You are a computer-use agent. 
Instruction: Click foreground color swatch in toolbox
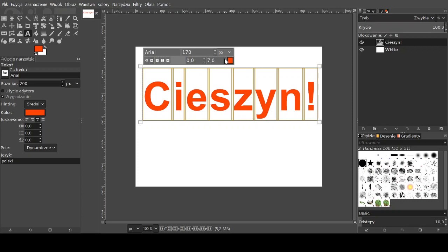point(38,49)
